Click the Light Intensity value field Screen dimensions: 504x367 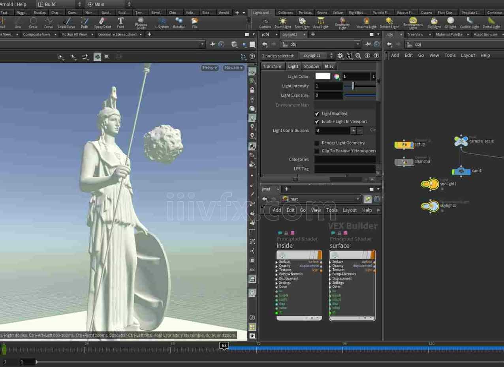click(329, 86)
